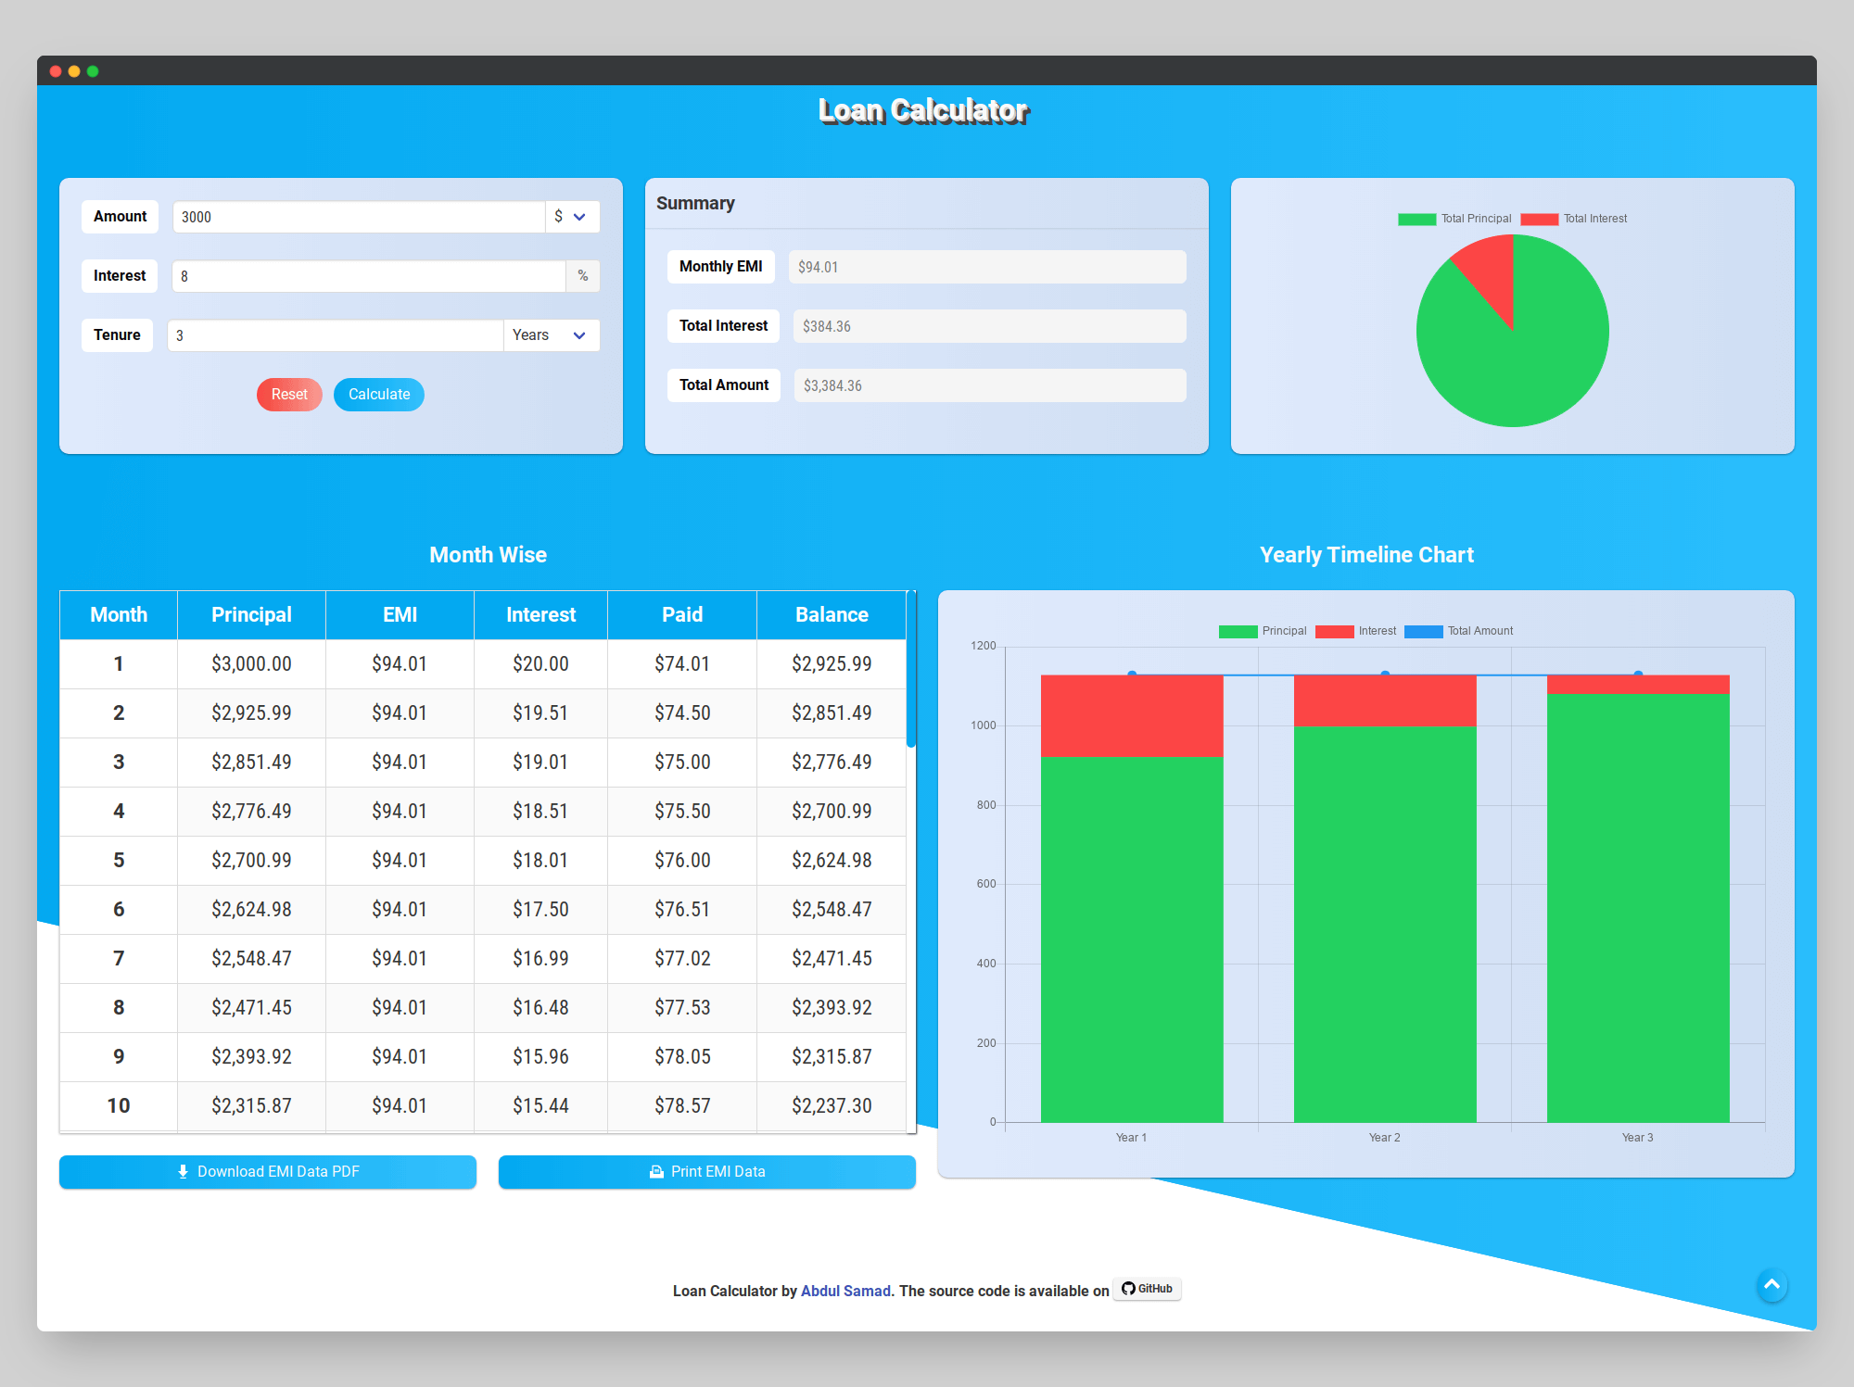Toggle Interest series in yearly chart legend

[1356, 631]
